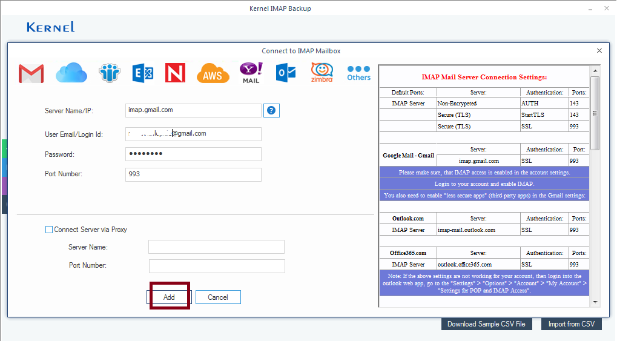Click the Non-Encrypeted server cell
This screenshot has height=341, width=617.
point(478,103)
